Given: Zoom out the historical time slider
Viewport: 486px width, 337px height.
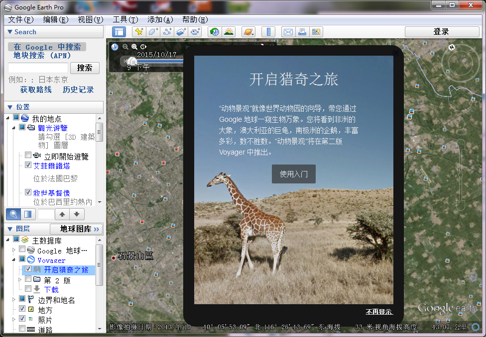Looking at the screenshot, I should coord(125,47).
